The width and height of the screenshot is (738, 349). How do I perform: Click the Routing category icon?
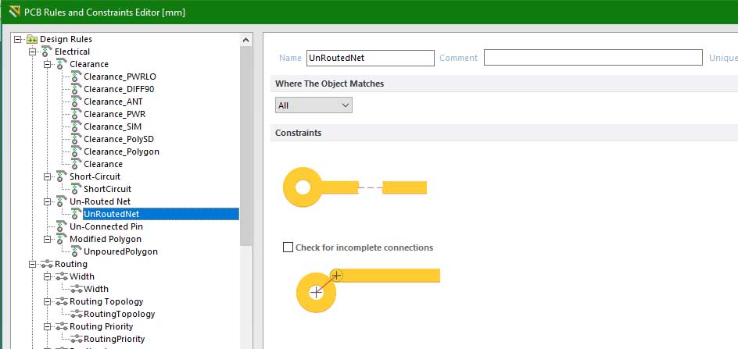coord(47,264)
